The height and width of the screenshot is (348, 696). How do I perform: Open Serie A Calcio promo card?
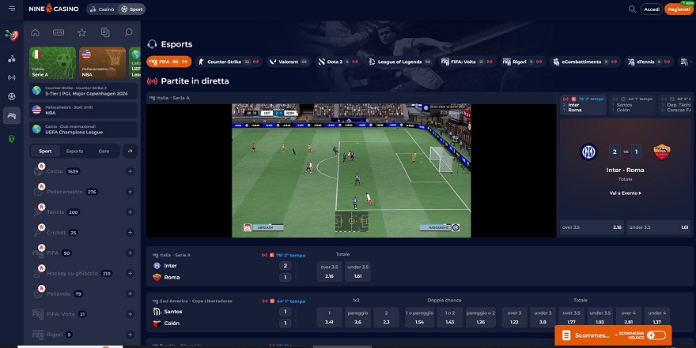pos(53,63)
